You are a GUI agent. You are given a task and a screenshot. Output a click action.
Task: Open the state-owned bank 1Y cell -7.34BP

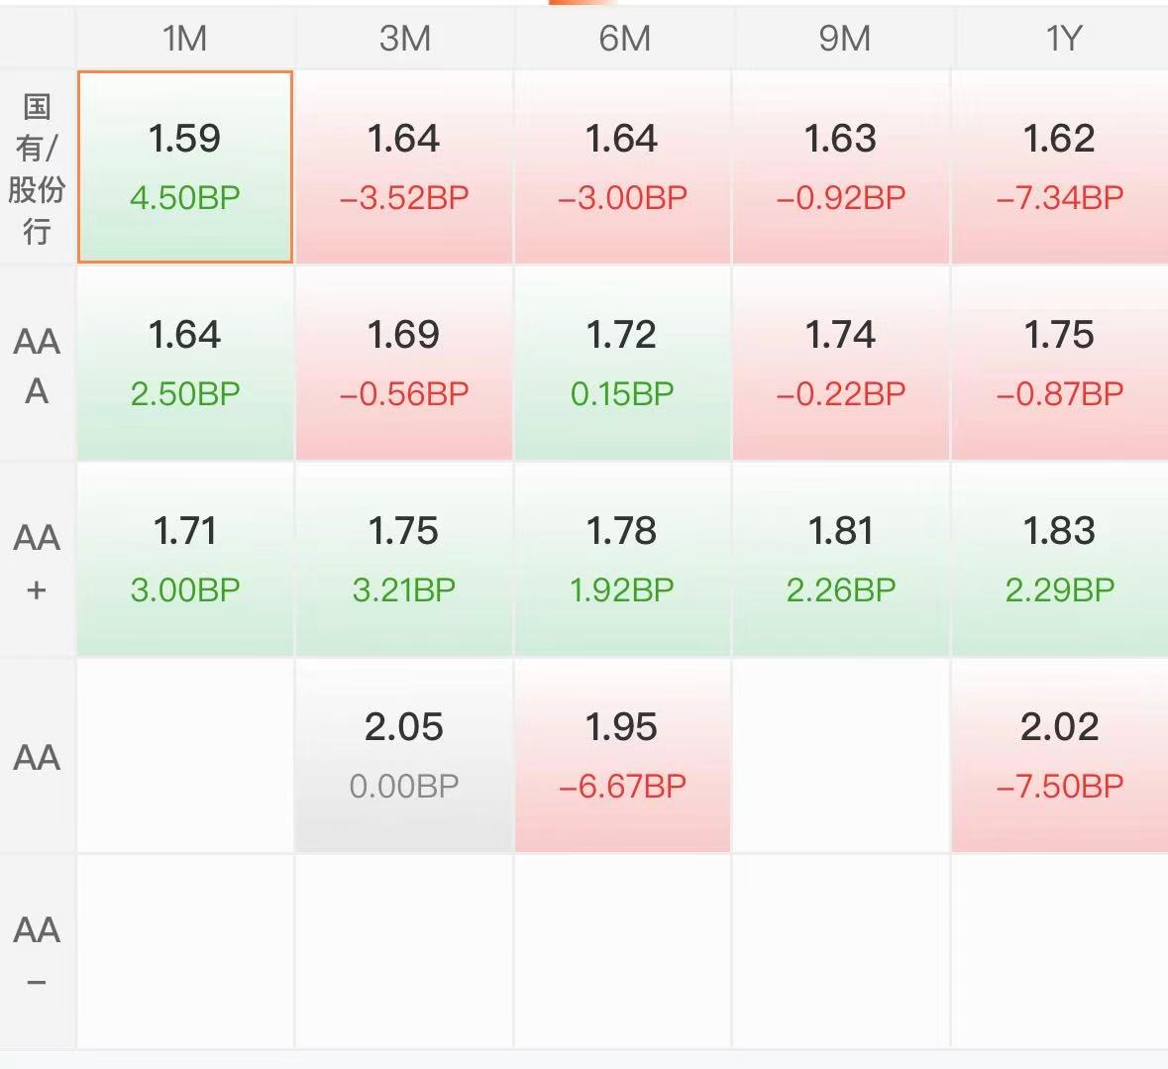pos(1060,166)
